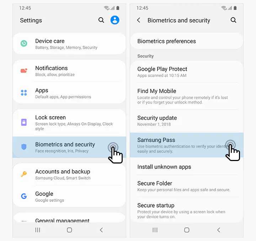The width and height of the screenshot is (256, 241).
Task: Tap the red Notifications icon
Action: click(x=24, y=71)
